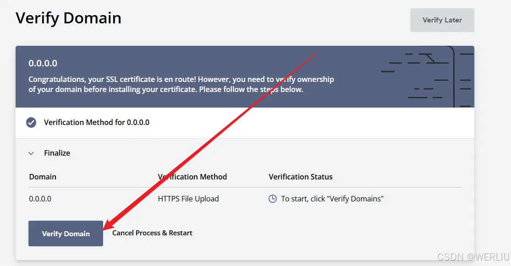Click the red arrow annotation head

point(109,225)
